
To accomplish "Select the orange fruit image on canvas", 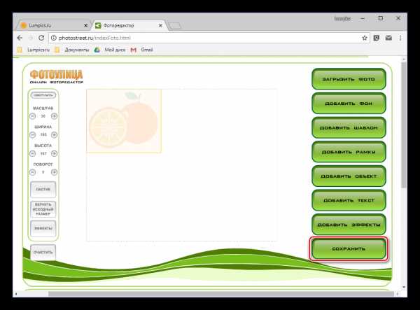I will pos(124,120).
